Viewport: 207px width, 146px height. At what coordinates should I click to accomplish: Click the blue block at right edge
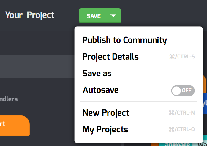coord(205,103)
